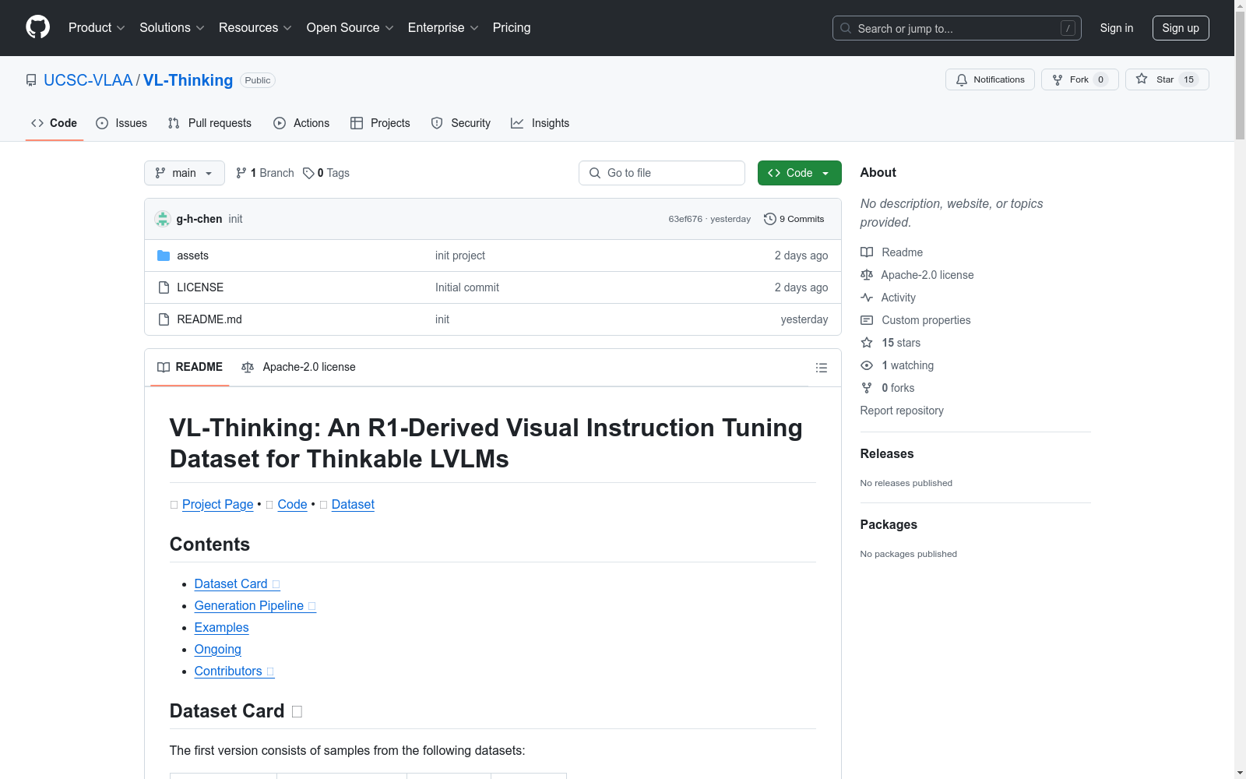
Task: Open the 'Initial commit' message
Action: pyautogui.click(x=467, y=287)
